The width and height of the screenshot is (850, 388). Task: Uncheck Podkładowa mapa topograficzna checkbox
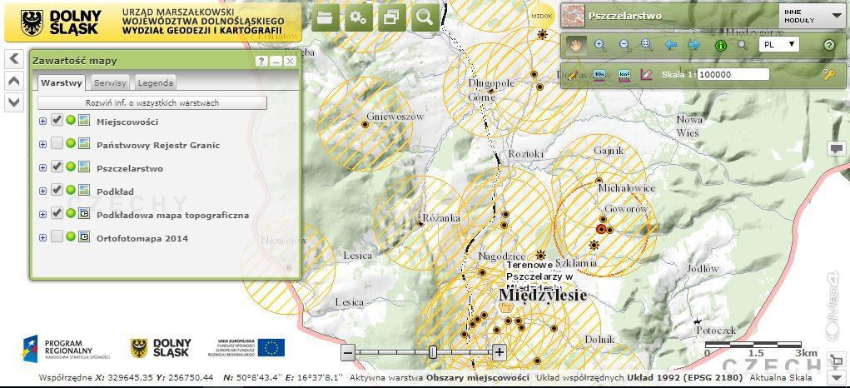coord(57,213)
